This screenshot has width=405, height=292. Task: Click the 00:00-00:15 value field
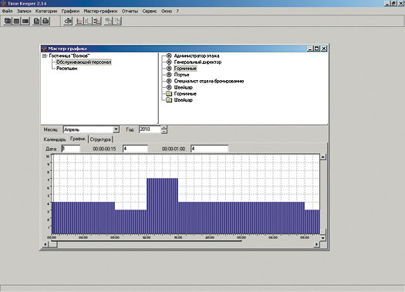pos(135,149)
